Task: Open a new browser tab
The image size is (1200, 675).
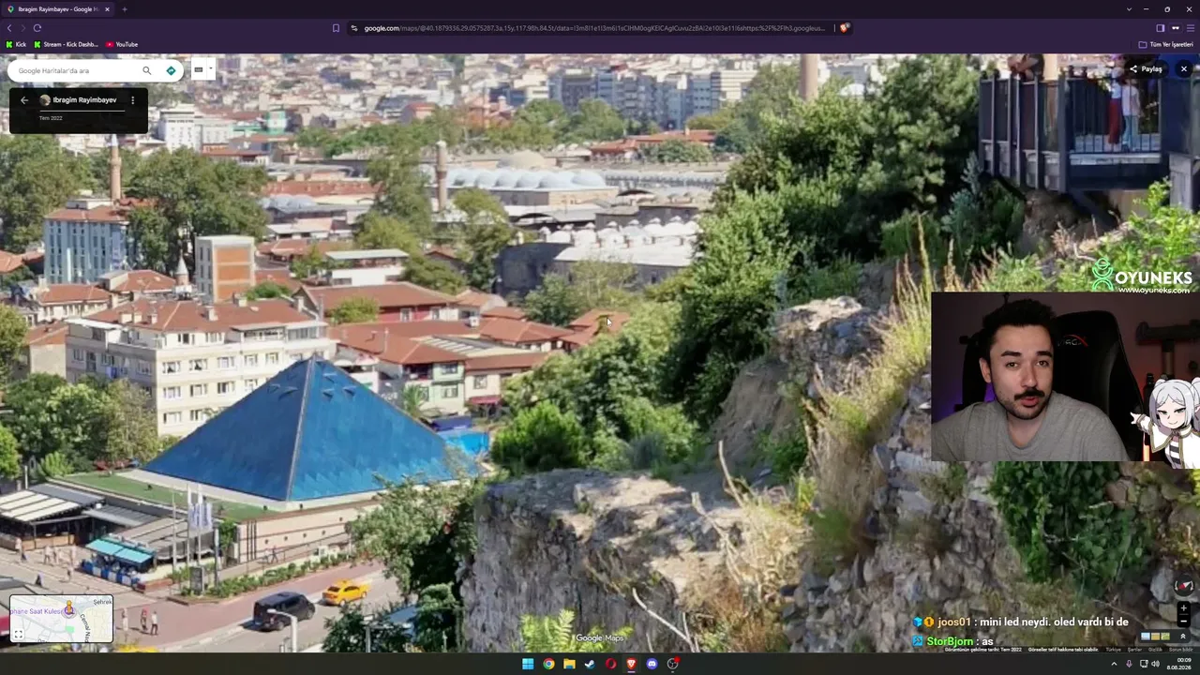Action: (124, 9)
